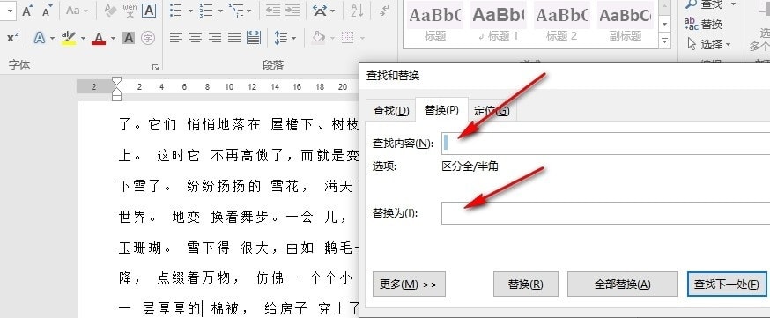Screen dimensions: 770x318
Task: Open the text effects dropdown arrow
Action: click(52, 38)
